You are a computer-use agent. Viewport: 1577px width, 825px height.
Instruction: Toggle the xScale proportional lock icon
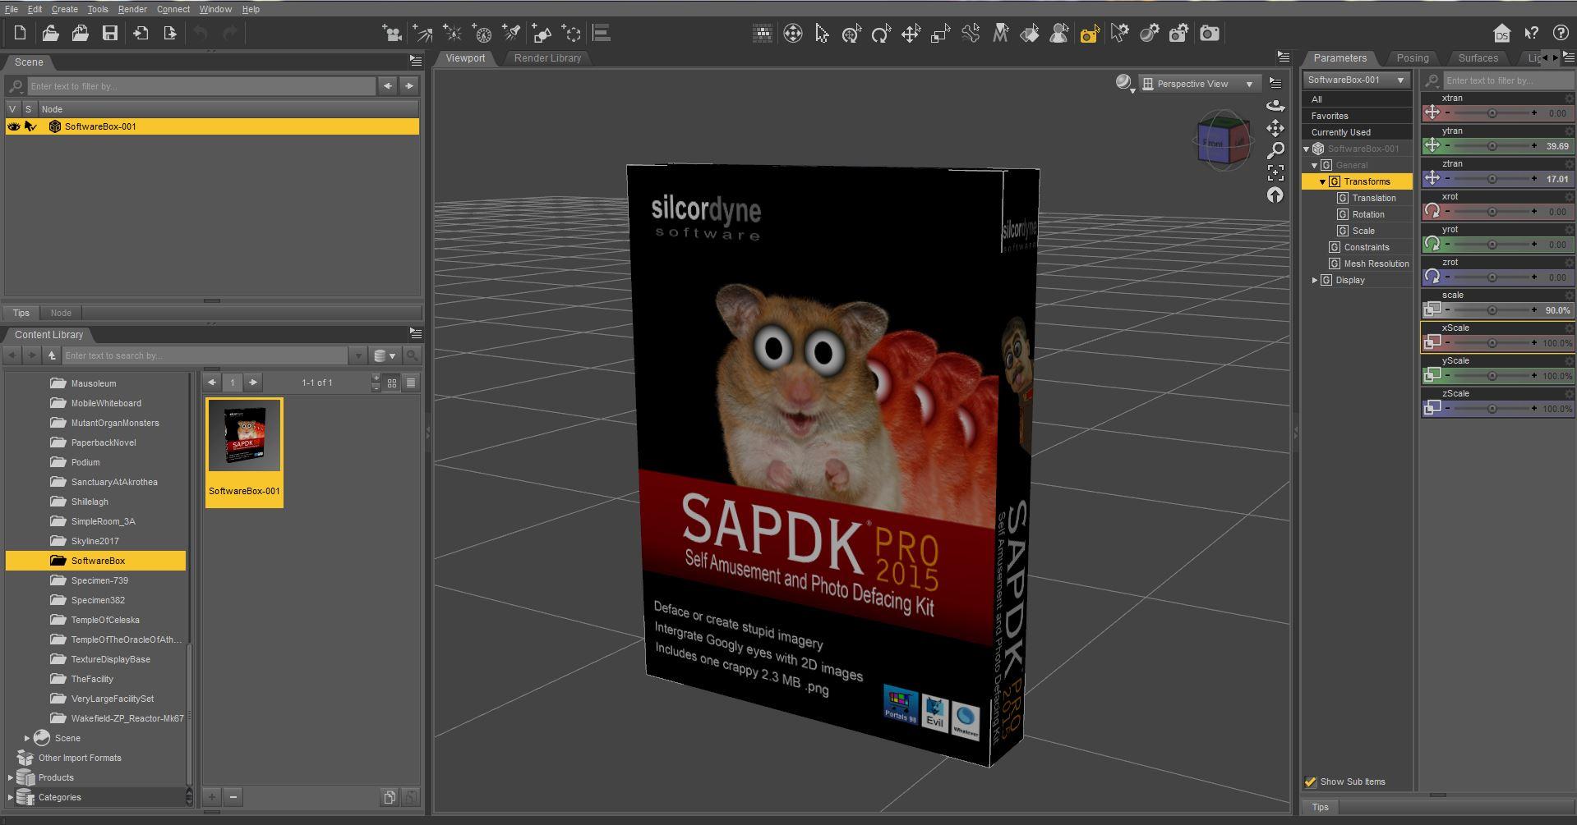1432,342
